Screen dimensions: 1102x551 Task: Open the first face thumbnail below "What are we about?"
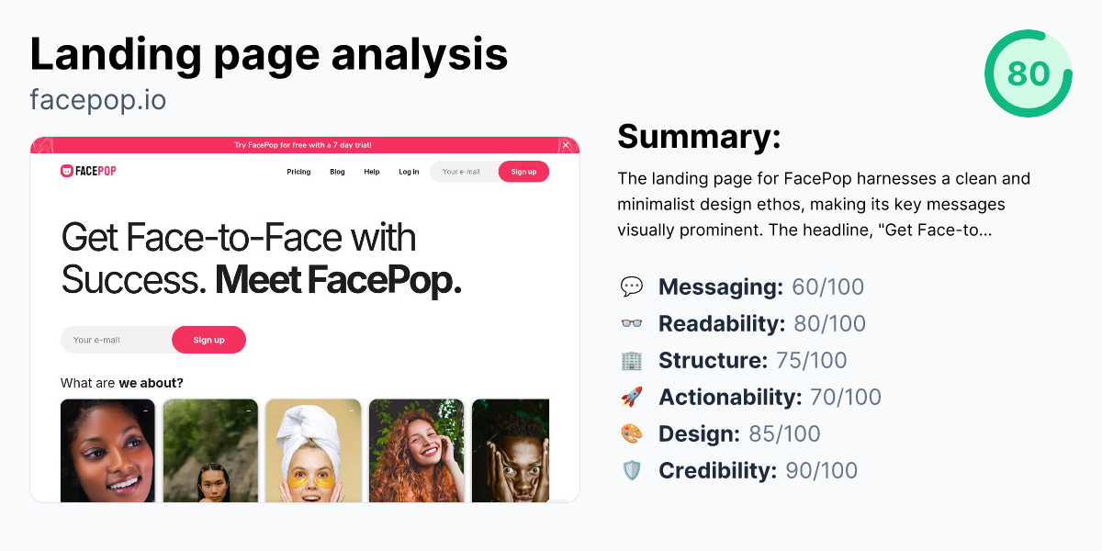click(107, 450)
